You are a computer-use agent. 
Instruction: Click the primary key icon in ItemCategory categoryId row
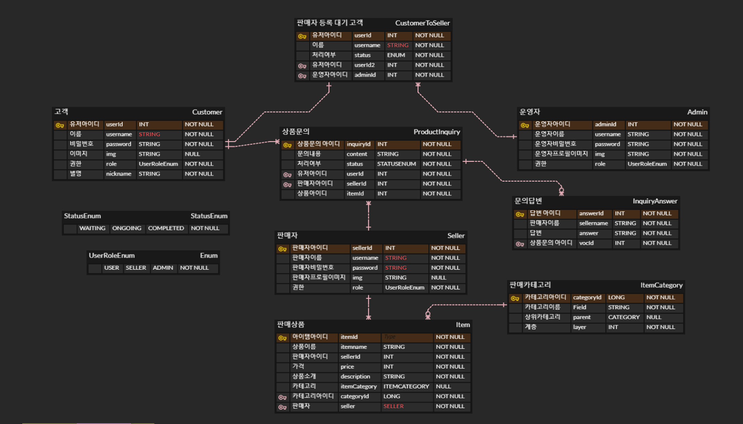tap(515, 298)
